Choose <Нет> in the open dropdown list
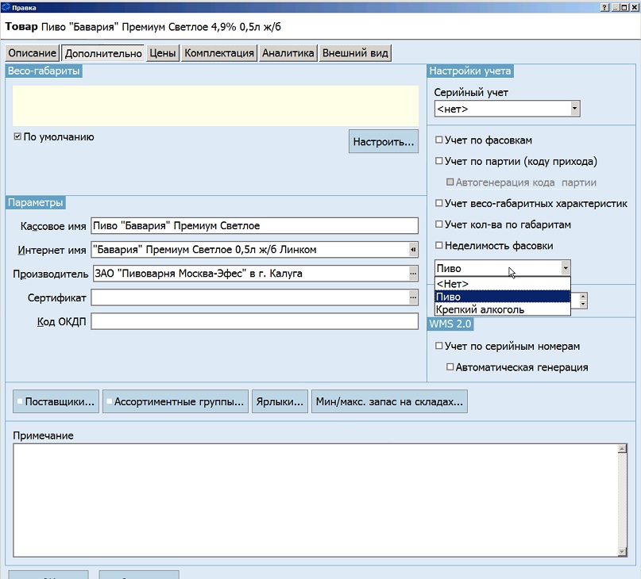 click(x=503, y=284)
